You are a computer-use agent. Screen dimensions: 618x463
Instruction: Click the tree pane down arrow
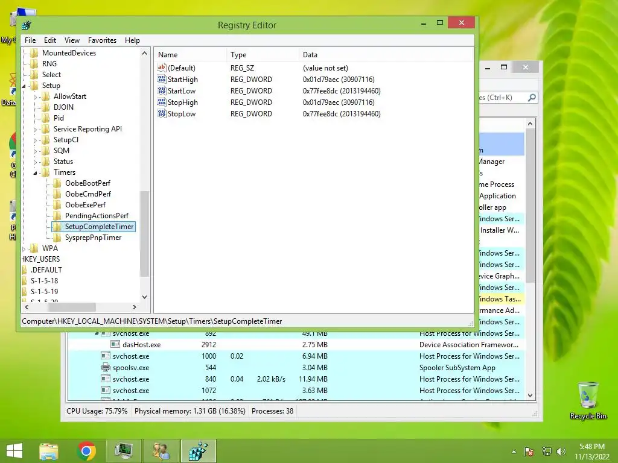click(145, 297)
